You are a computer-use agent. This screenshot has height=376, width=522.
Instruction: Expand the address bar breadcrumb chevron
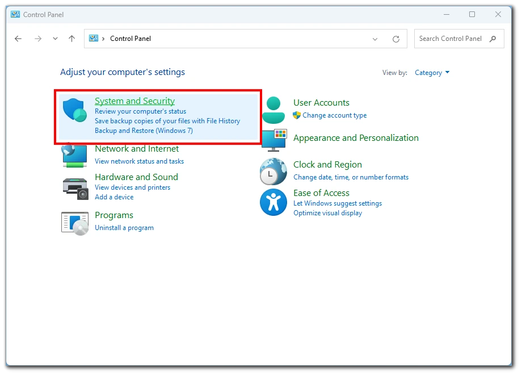pyautogui.click(x=103, y=39)
